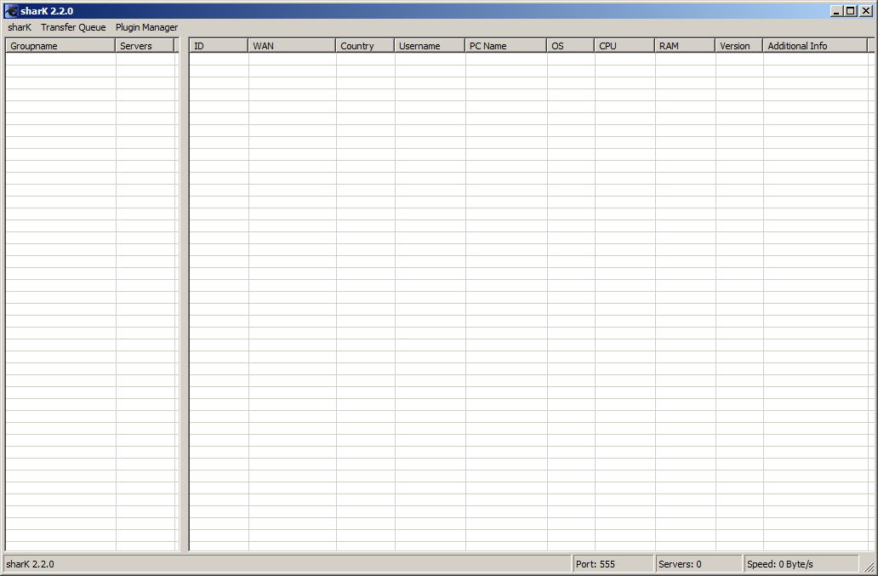Viewport: 878px width, 576px height.
Task: Sort by the Version column header
Action: (x=738, y=46)
